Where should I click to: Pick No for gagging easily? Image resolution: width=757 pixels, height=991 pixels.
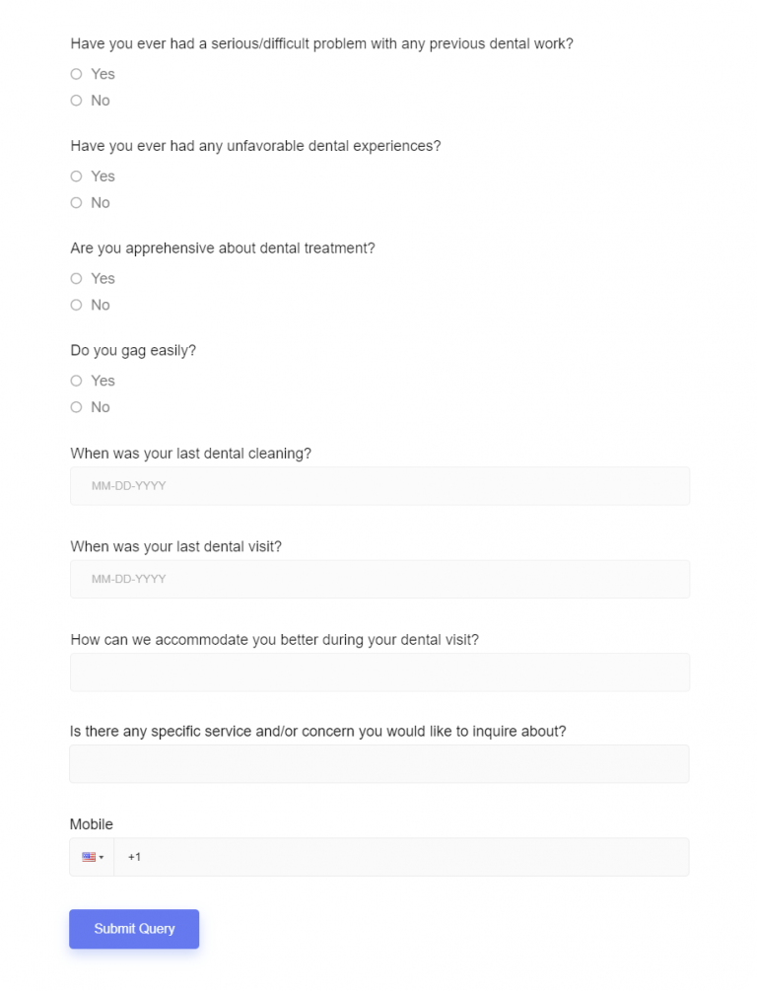[x=76, y=407]
